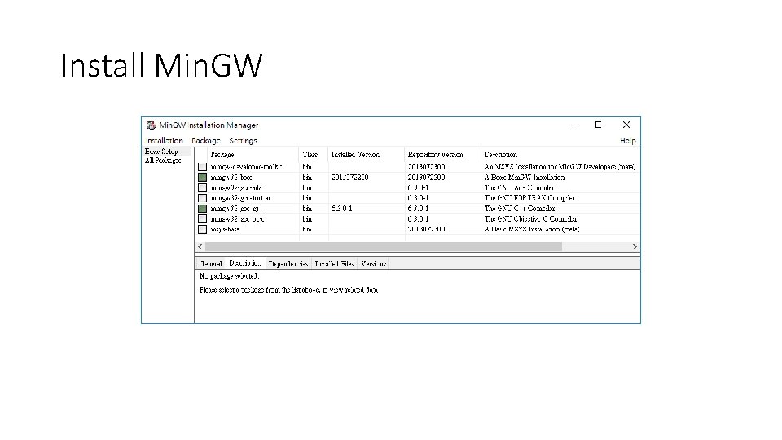Select the mingw32-gcc-ada package name
The width and height of the screenshot is (782, 440).
click(x=236, y=187)
